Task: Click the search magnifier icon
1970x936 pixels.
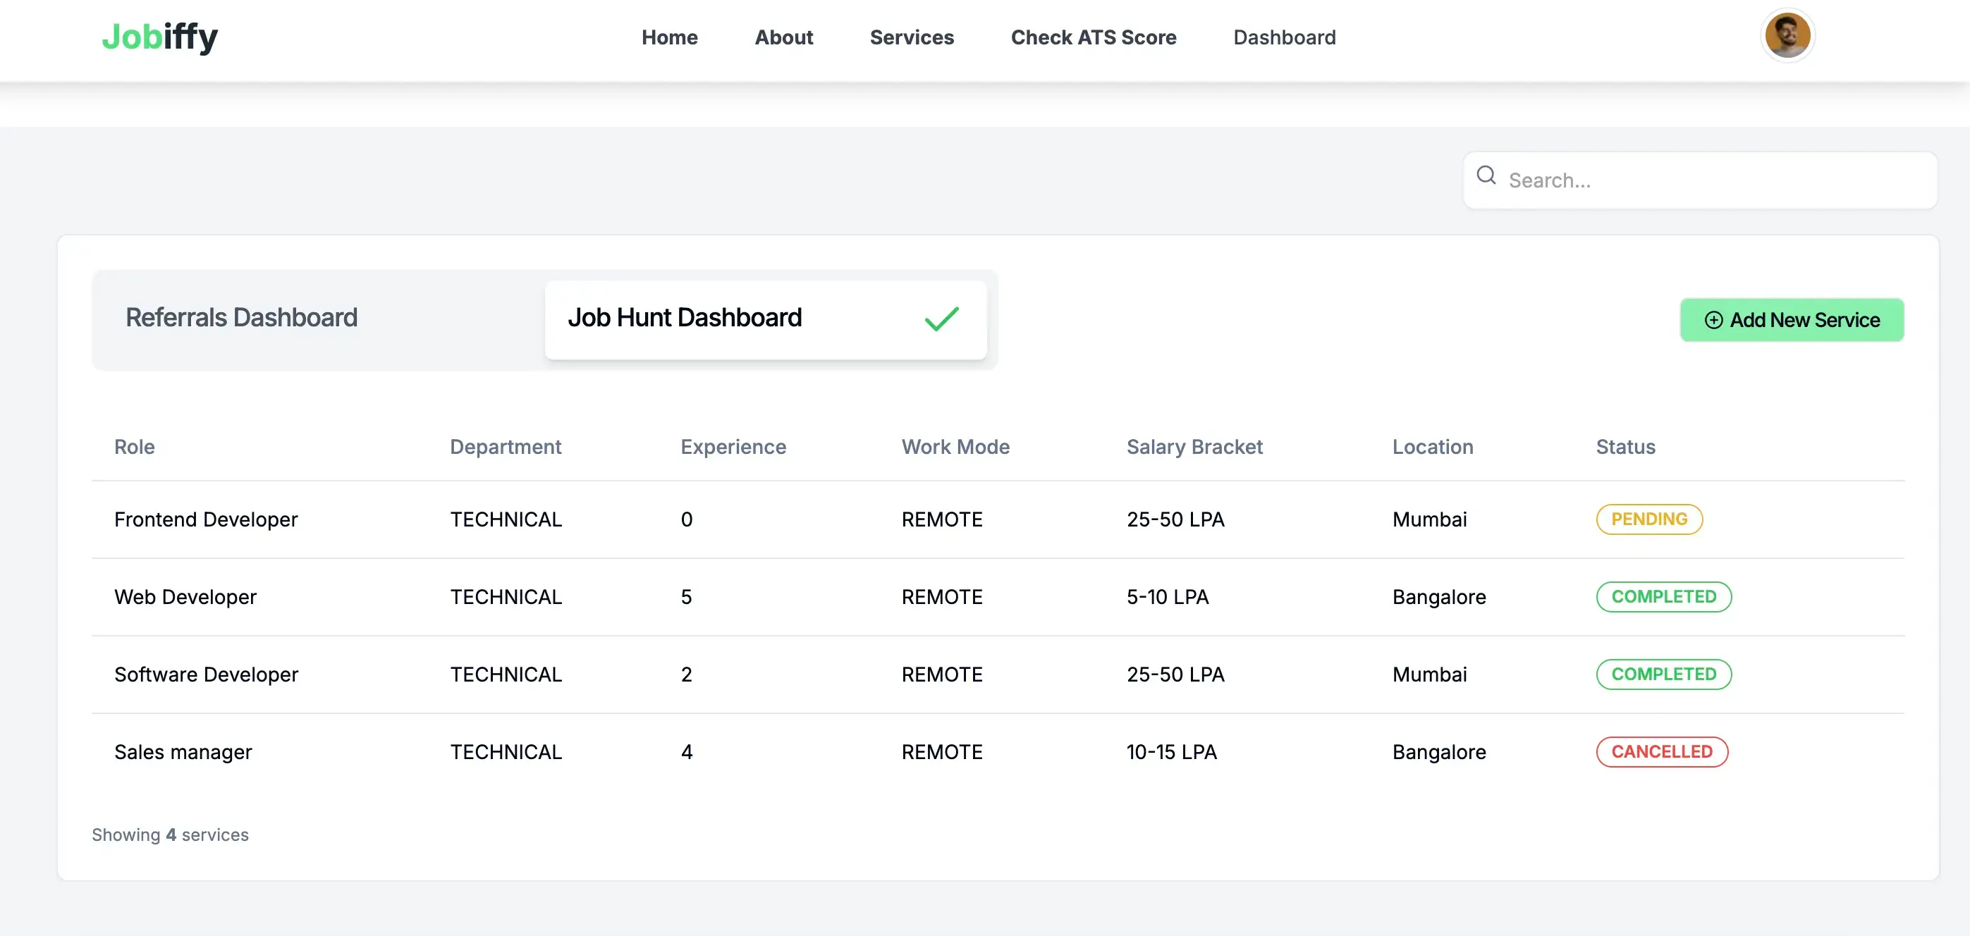Action: pyautogui.click(x=1486, y=176)
